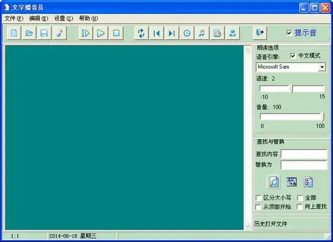Maximize the 文字播音员 window
Image resolution: width=333 pixels, height=242 pixels.
[315, 8]
